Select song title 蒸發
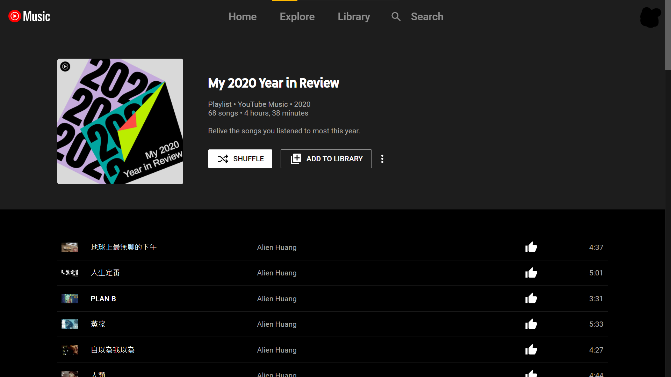671x377 pixels. (98, 324)
